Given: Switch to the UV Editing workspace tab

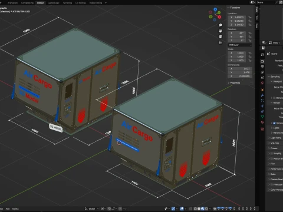Looking at the screenshot, I should click(81, 3).
